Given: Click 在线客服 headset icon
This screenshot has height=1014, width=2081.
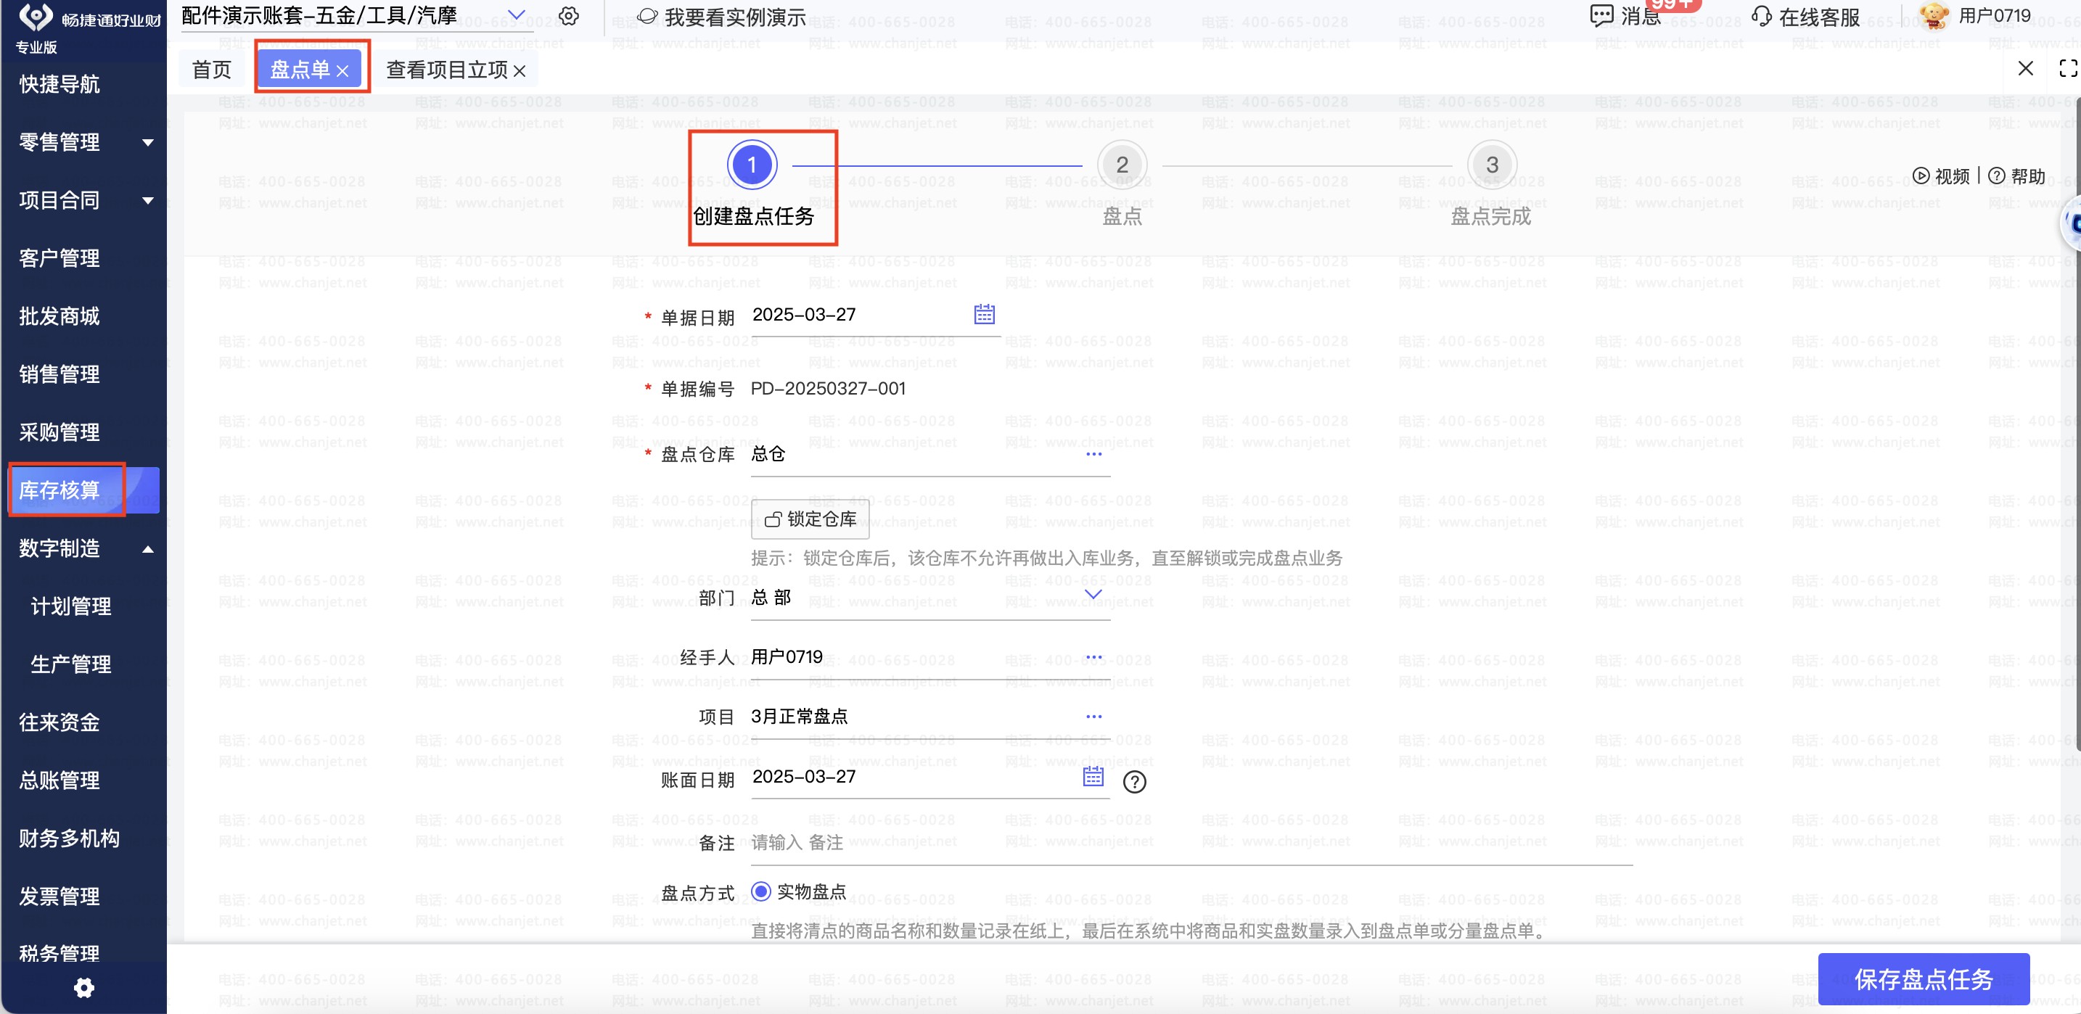Looking at the screenshot, I should [1761, 16].
